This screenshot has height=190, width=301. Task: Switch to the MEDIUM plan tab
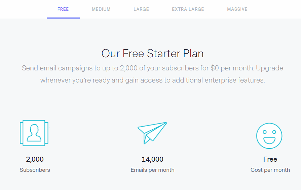[x=101, y=9]
